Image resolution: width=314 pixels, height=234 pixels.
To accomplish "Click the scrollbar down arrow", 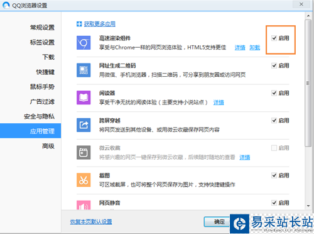I will tap(308, 206).
